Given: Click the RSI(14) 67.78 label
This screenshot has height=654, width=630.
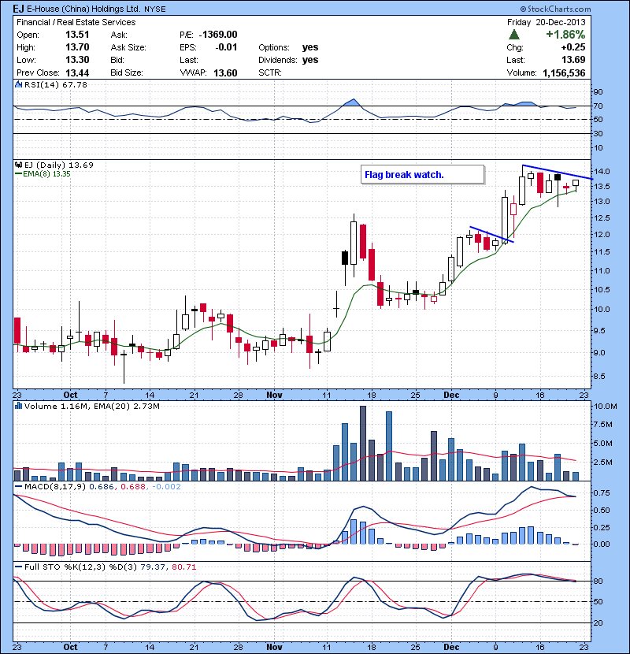Looking at the screenshot, I should tap(56, 84).
